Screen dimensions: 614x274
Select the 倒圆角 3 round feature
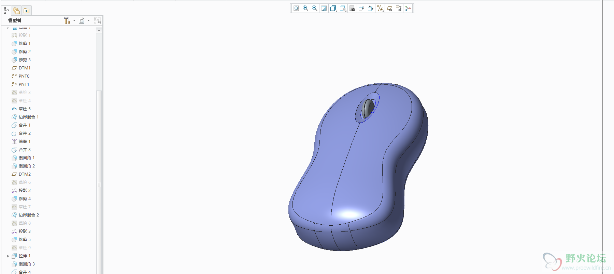tap(23, 264)
